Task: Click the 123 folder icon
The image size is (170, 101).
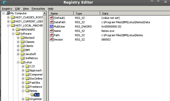Action: pyautogui.click(x=28, y=66)
